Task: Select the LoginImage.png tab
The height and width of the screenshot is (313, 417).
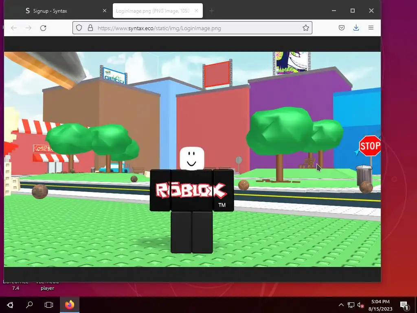Action: (x=158, y=11)
